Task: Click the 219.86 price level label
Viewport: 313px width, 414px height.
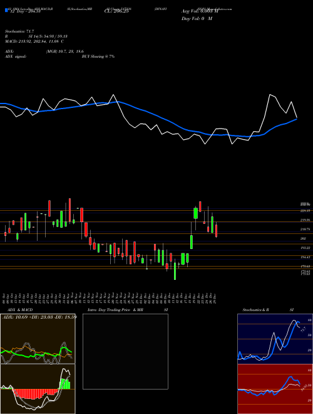Action: pos(305,220)
